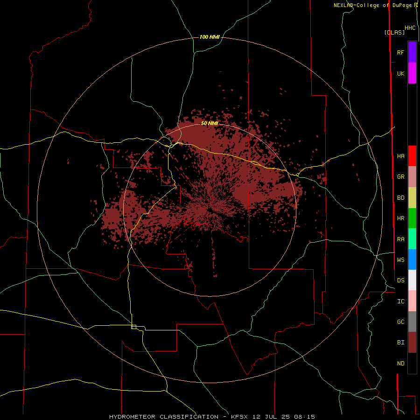Pick the RA rain legend swatch
Viewport: 420px width, 420px height.
412,239
